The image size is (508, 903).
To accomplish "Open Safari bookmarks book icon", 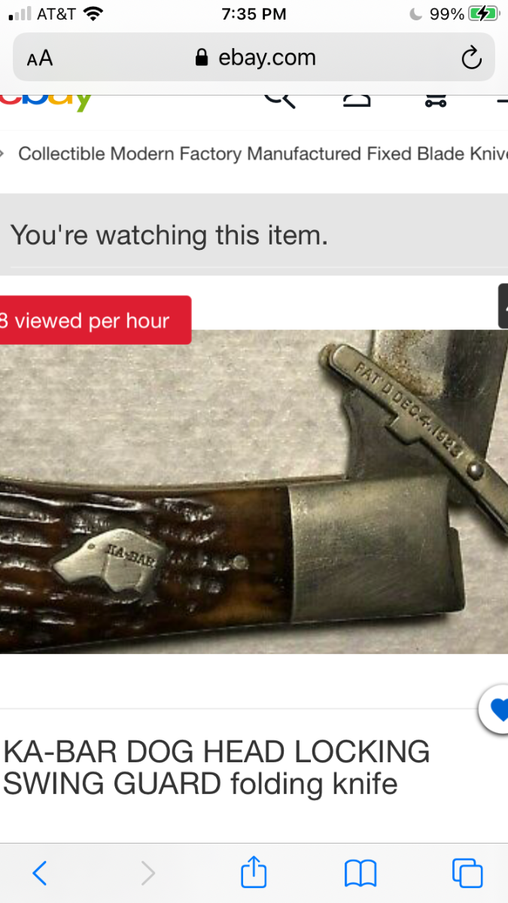I will click(x=360, y=874).
